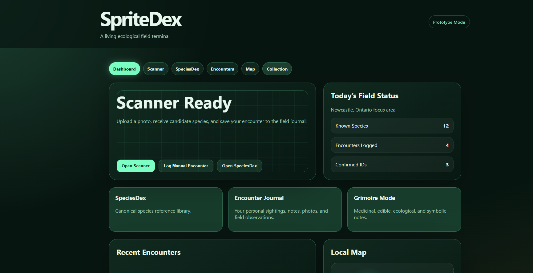This screenshot has height=273, width=533.
Task: Click the 'Upload a photo' description text
Action: [212, 121]
